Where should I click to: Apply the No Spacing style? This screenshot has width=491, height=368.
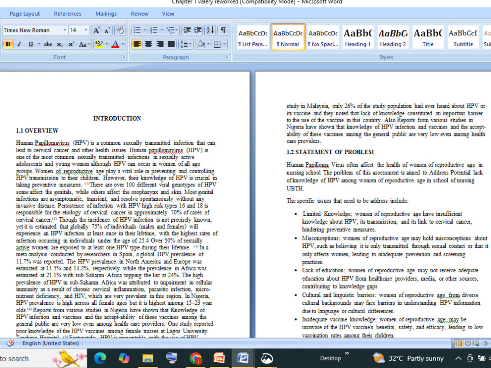pyautogui.click(x=323, y=37)
